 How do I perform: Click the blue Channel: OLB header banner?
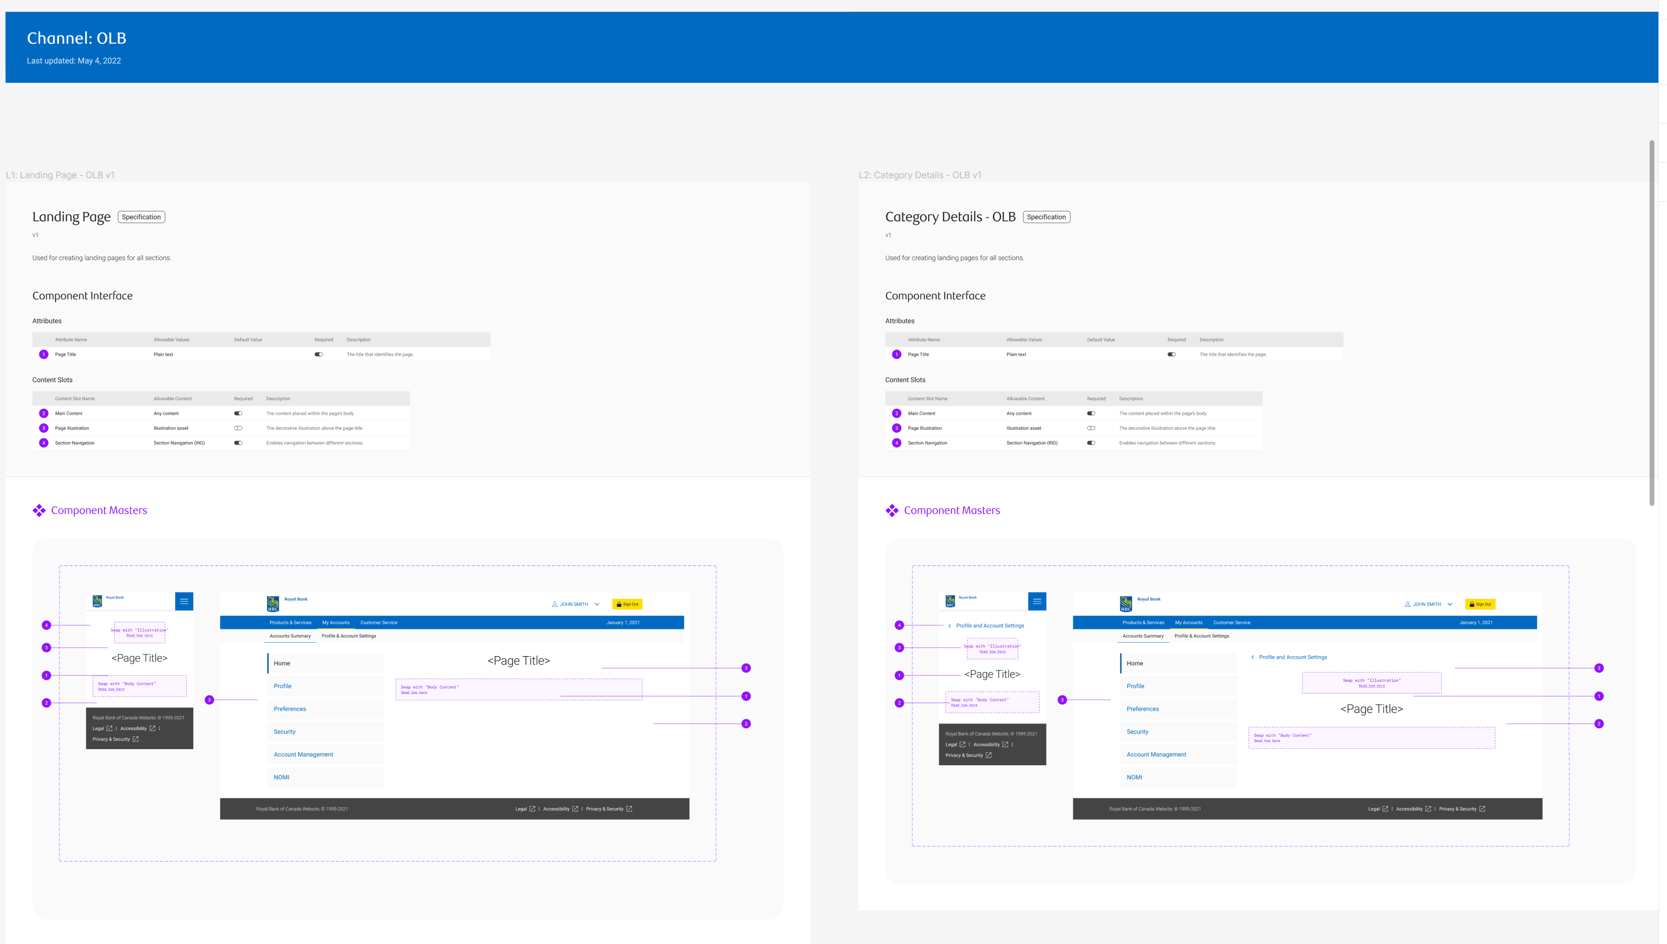830,47
